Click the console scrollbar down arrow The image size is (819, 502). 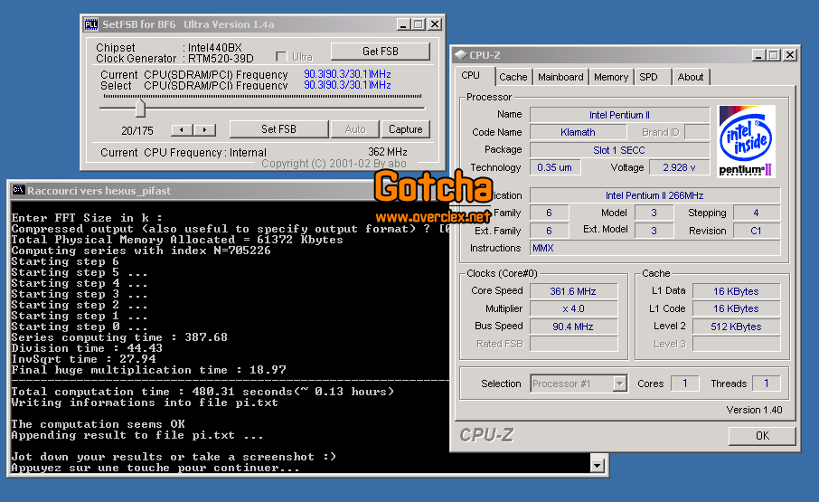click(597, 464)
